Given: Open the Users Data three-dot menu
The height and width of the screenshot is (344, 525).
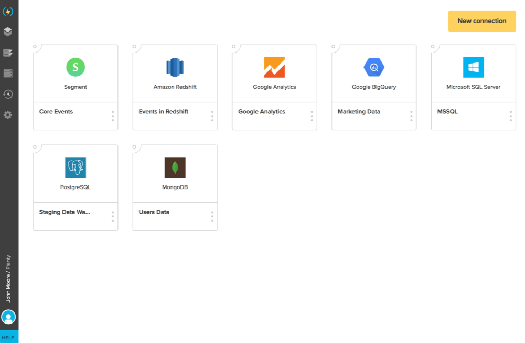Looking at the screenshot, I should click(212, 216).
